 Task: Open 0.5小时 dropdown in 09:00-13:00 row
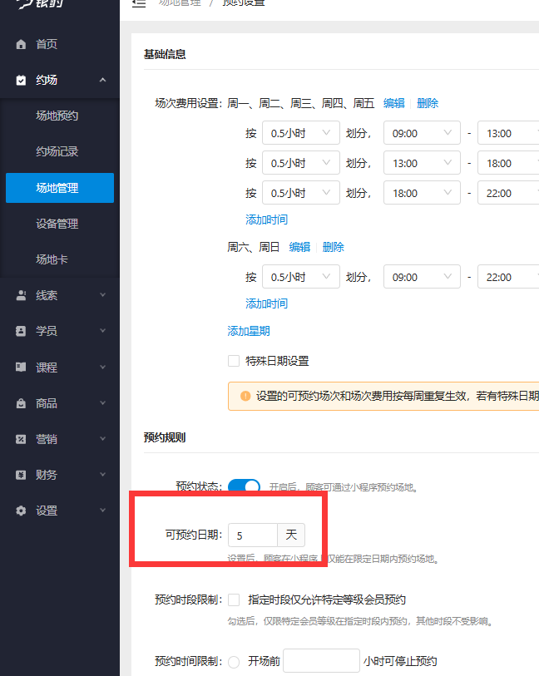point(301,133)
